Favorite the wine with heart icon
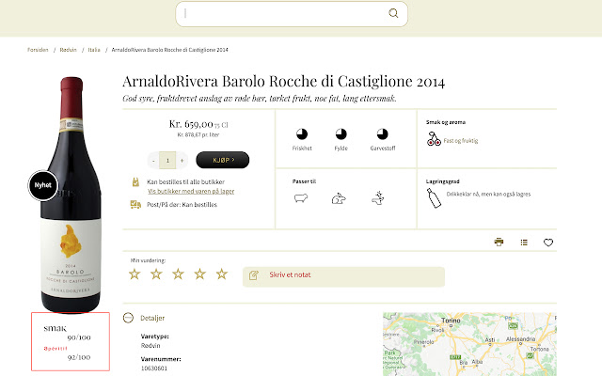The width and height of the screenshot is (602, 376). pyautogui.click(x=548, y=243)
